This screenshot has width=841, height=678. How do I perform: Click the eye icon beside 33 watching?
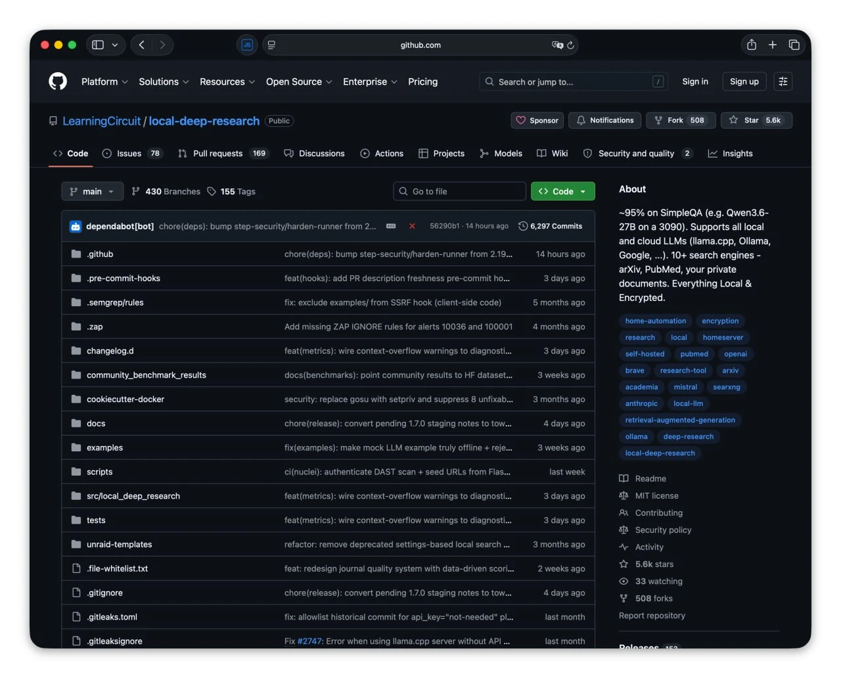click(624, 581)
